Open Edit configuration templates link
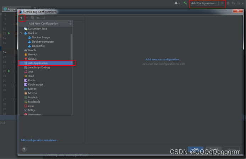Screen dimensions: 246x159 coord(39,140)
